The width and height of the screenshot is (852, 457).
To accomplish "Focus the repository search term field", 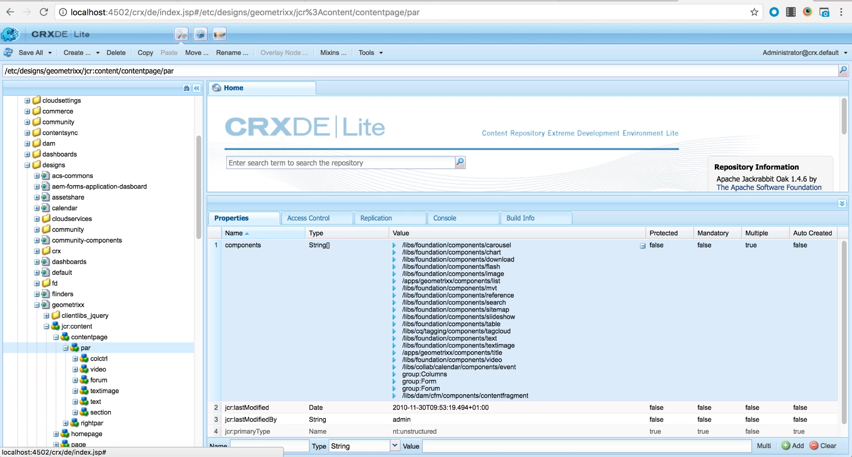I will click(x=341, y=163).
